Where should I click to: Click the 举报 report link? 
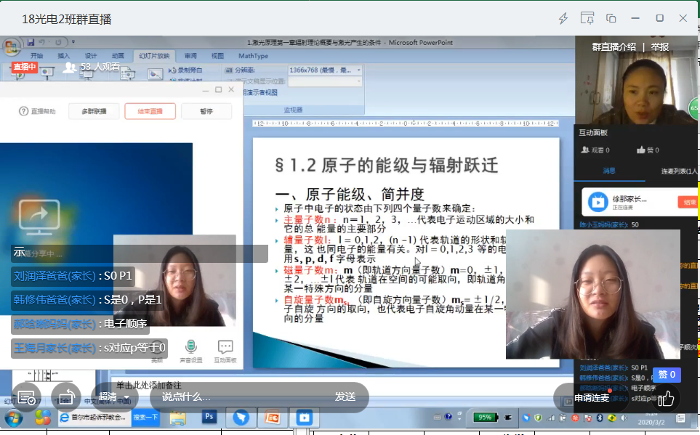(660, 47)
